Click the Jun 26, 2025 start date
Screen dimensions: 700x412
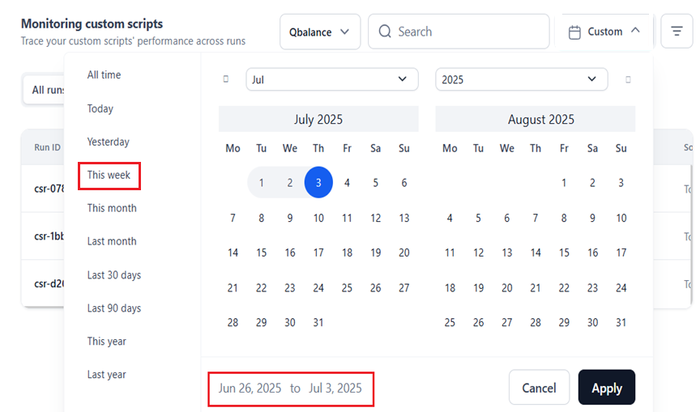[250, 389]
